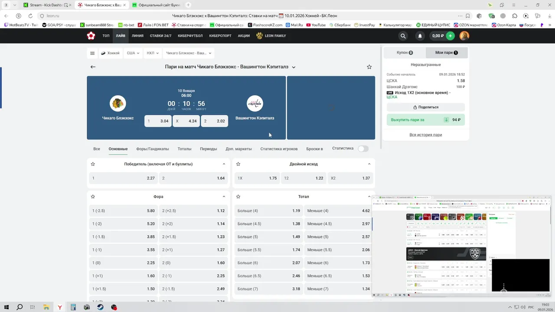Open the НХЛ league dropdown

153,53
